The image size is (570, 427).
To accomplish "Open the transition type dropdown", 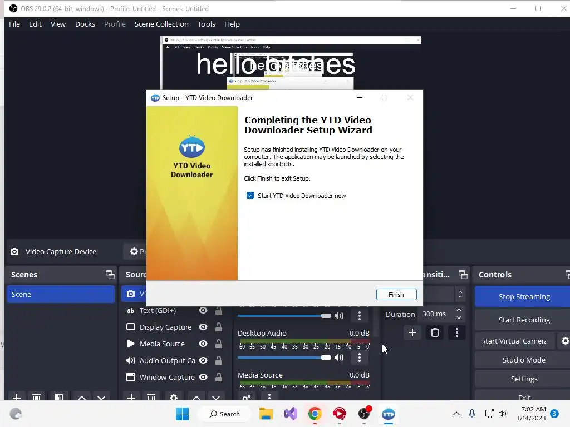I will tap(460, 295).
